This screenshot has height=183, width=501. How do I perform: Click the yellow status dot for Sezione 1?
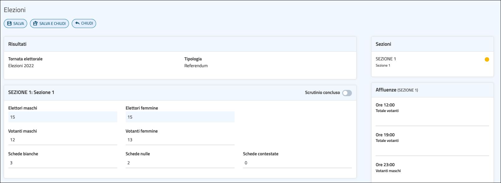pos(487,59)
